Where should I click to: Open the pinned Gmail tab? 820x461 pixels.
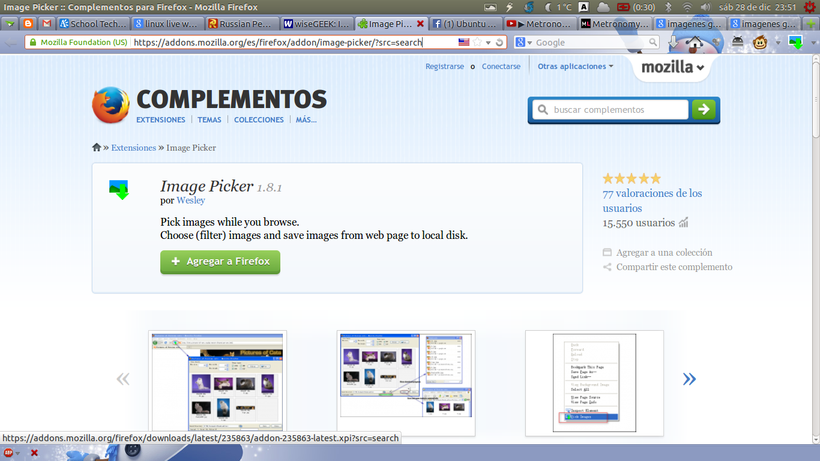pos(47,24)
